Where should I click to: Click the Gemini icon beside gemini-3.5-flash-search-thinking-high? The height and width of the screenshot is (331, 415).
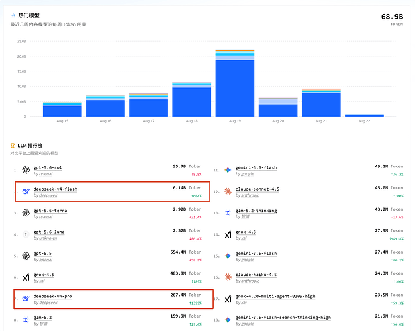point(228,320)
